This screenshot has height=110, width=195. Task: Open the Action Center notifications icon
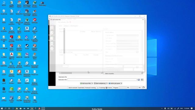(192, 108)
